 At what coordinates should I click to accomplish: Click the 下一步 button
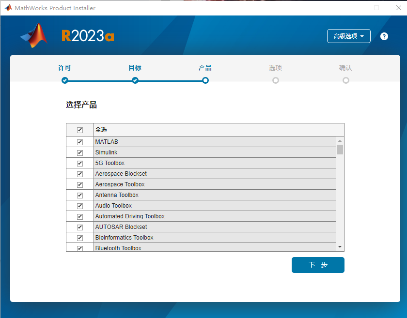point(318,265)
